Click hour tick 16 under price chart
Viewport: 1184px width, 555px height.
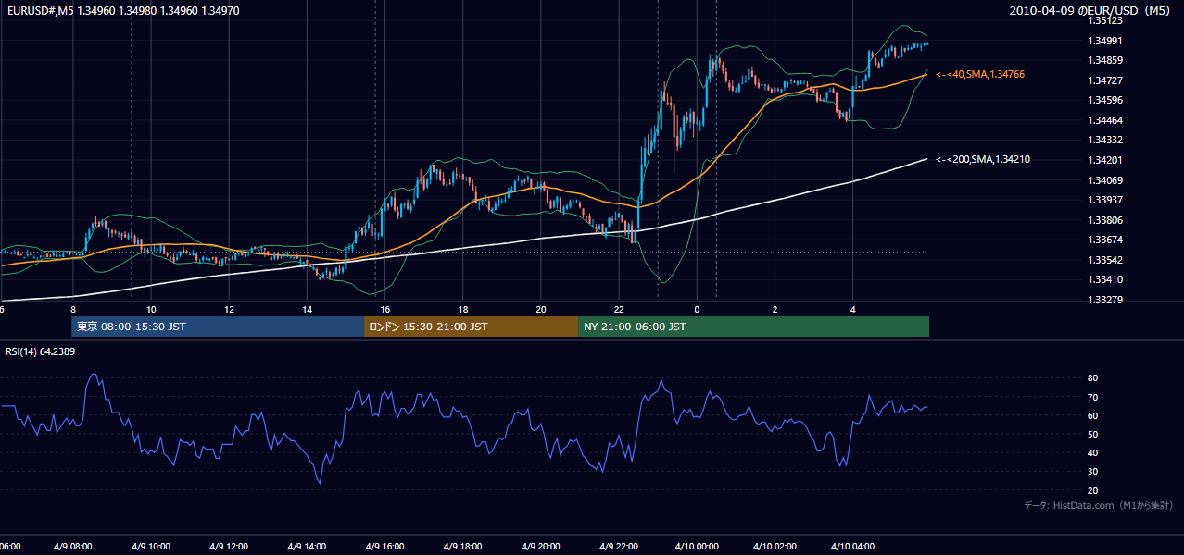tap(385, 310)
